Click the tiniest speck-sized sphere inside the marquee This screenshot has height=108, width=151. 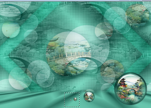(x=71, y=100)
